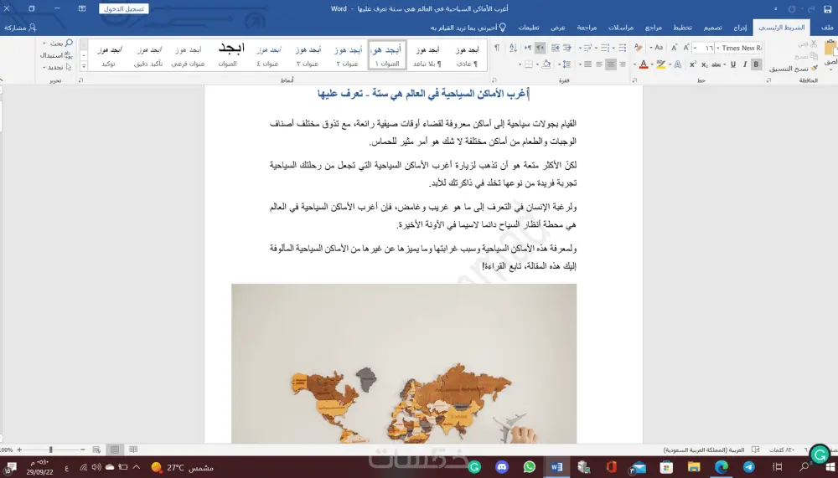Toggle Italic formatting
This screenshot has height=478, width=838.
pos(744,64)
